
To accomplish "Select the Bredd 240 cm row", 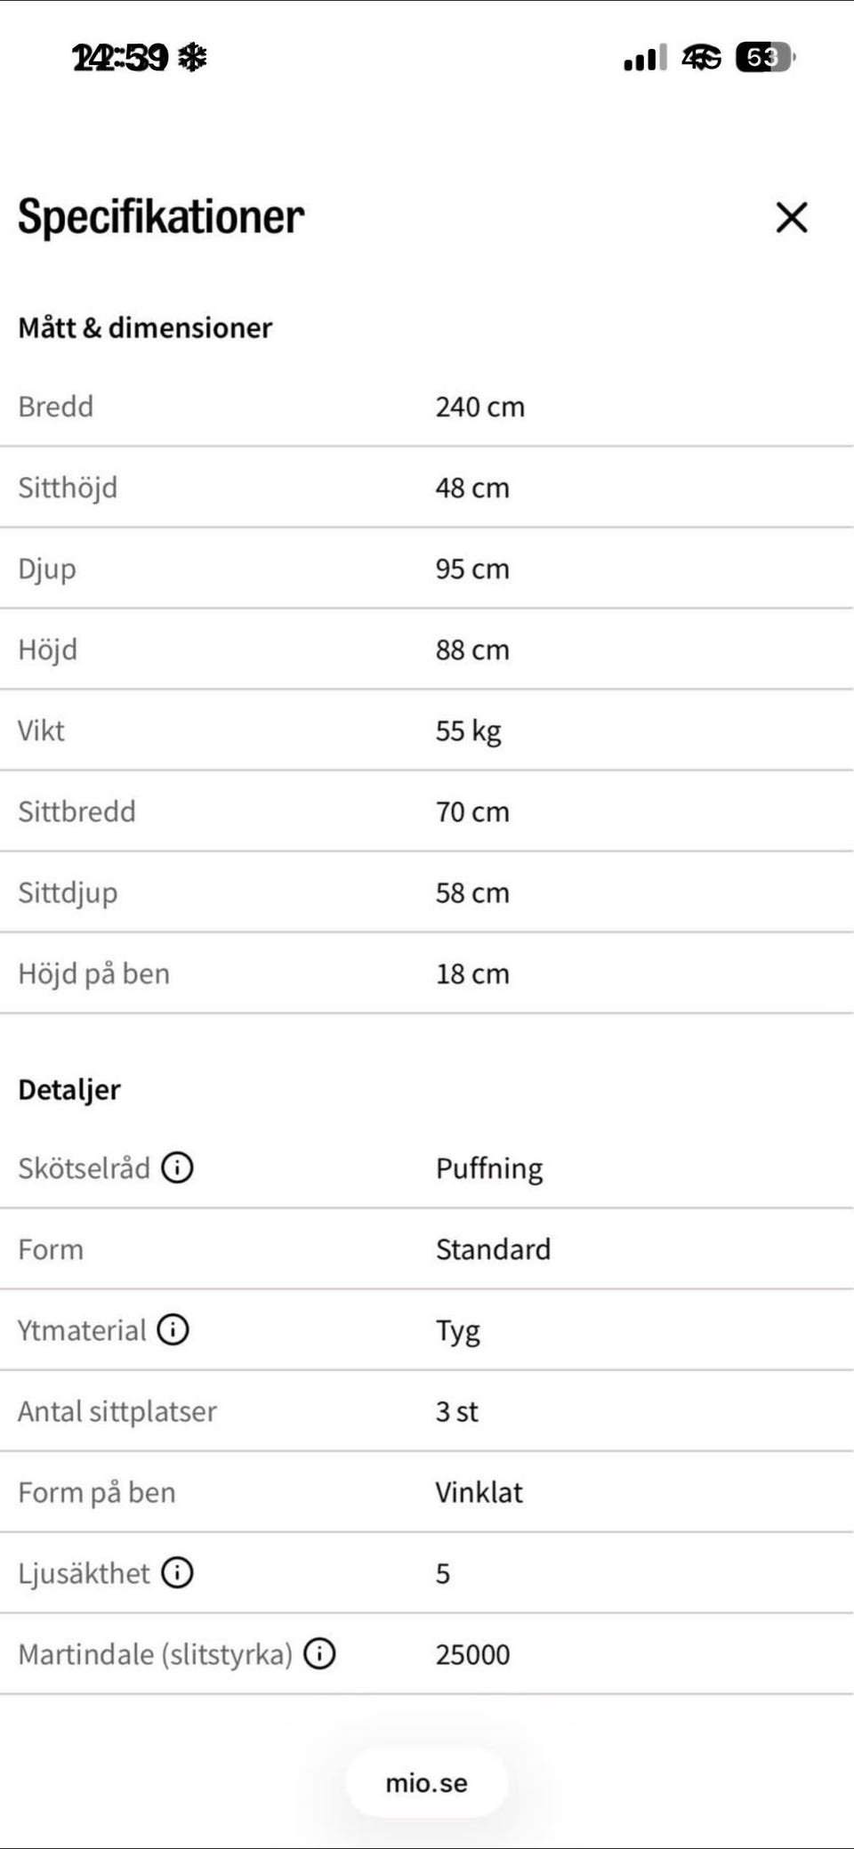I will pyautogui.click(x=427, y=407).
